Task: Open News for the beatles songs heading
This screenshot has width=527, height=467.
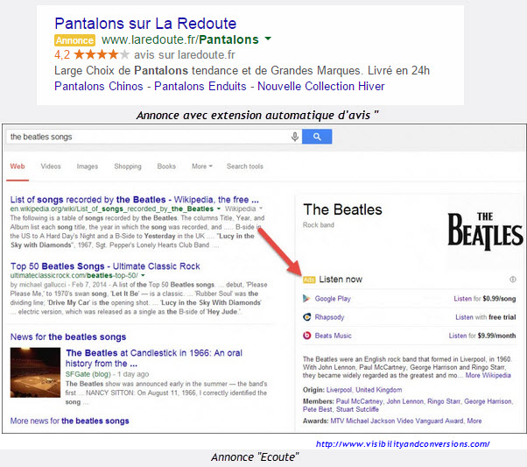Action: click(68, 336)
